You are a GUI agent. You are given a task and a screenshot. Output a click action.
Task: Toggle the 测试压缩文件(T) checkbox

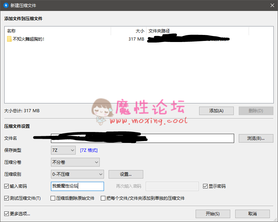coord(7,198)
